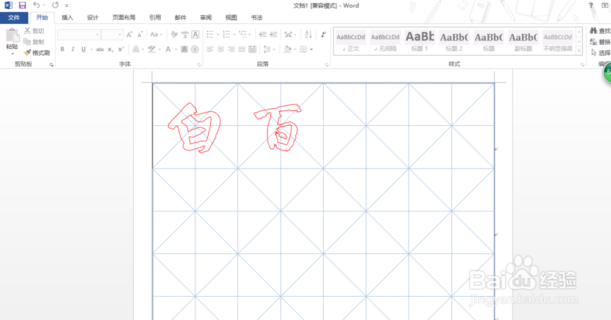The image size is (611, 320).
Task: Click the Align Left paragraph icon
Action: coord(210,49)
